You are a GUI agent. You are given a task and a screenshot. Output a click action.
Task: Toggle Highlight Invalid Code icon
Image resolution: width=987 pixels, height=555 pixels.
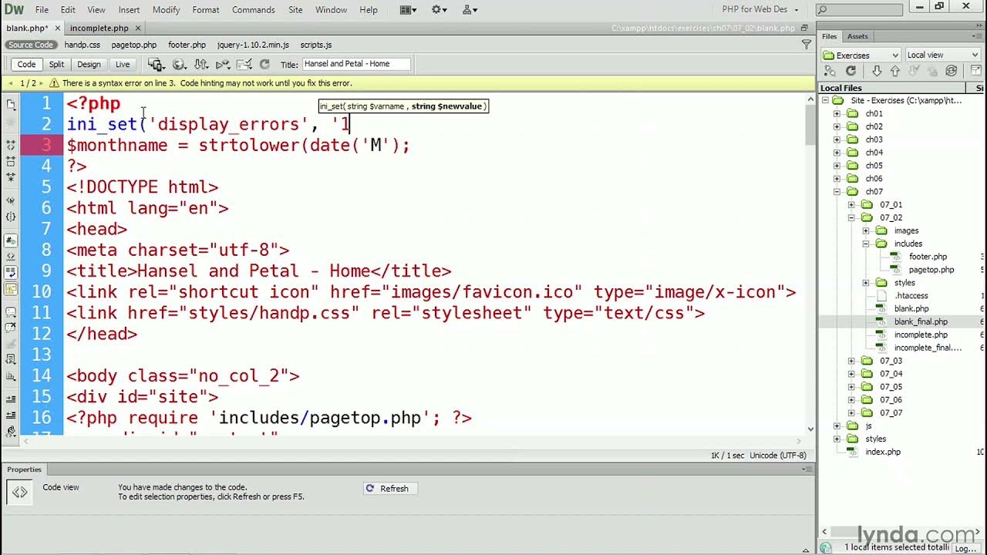point(11,257)
